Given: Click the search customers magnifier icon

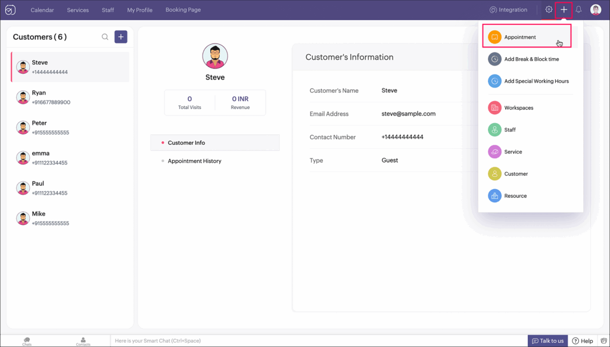Looking at the screenshot, I should pyautogui.click(x=105, y=37).
